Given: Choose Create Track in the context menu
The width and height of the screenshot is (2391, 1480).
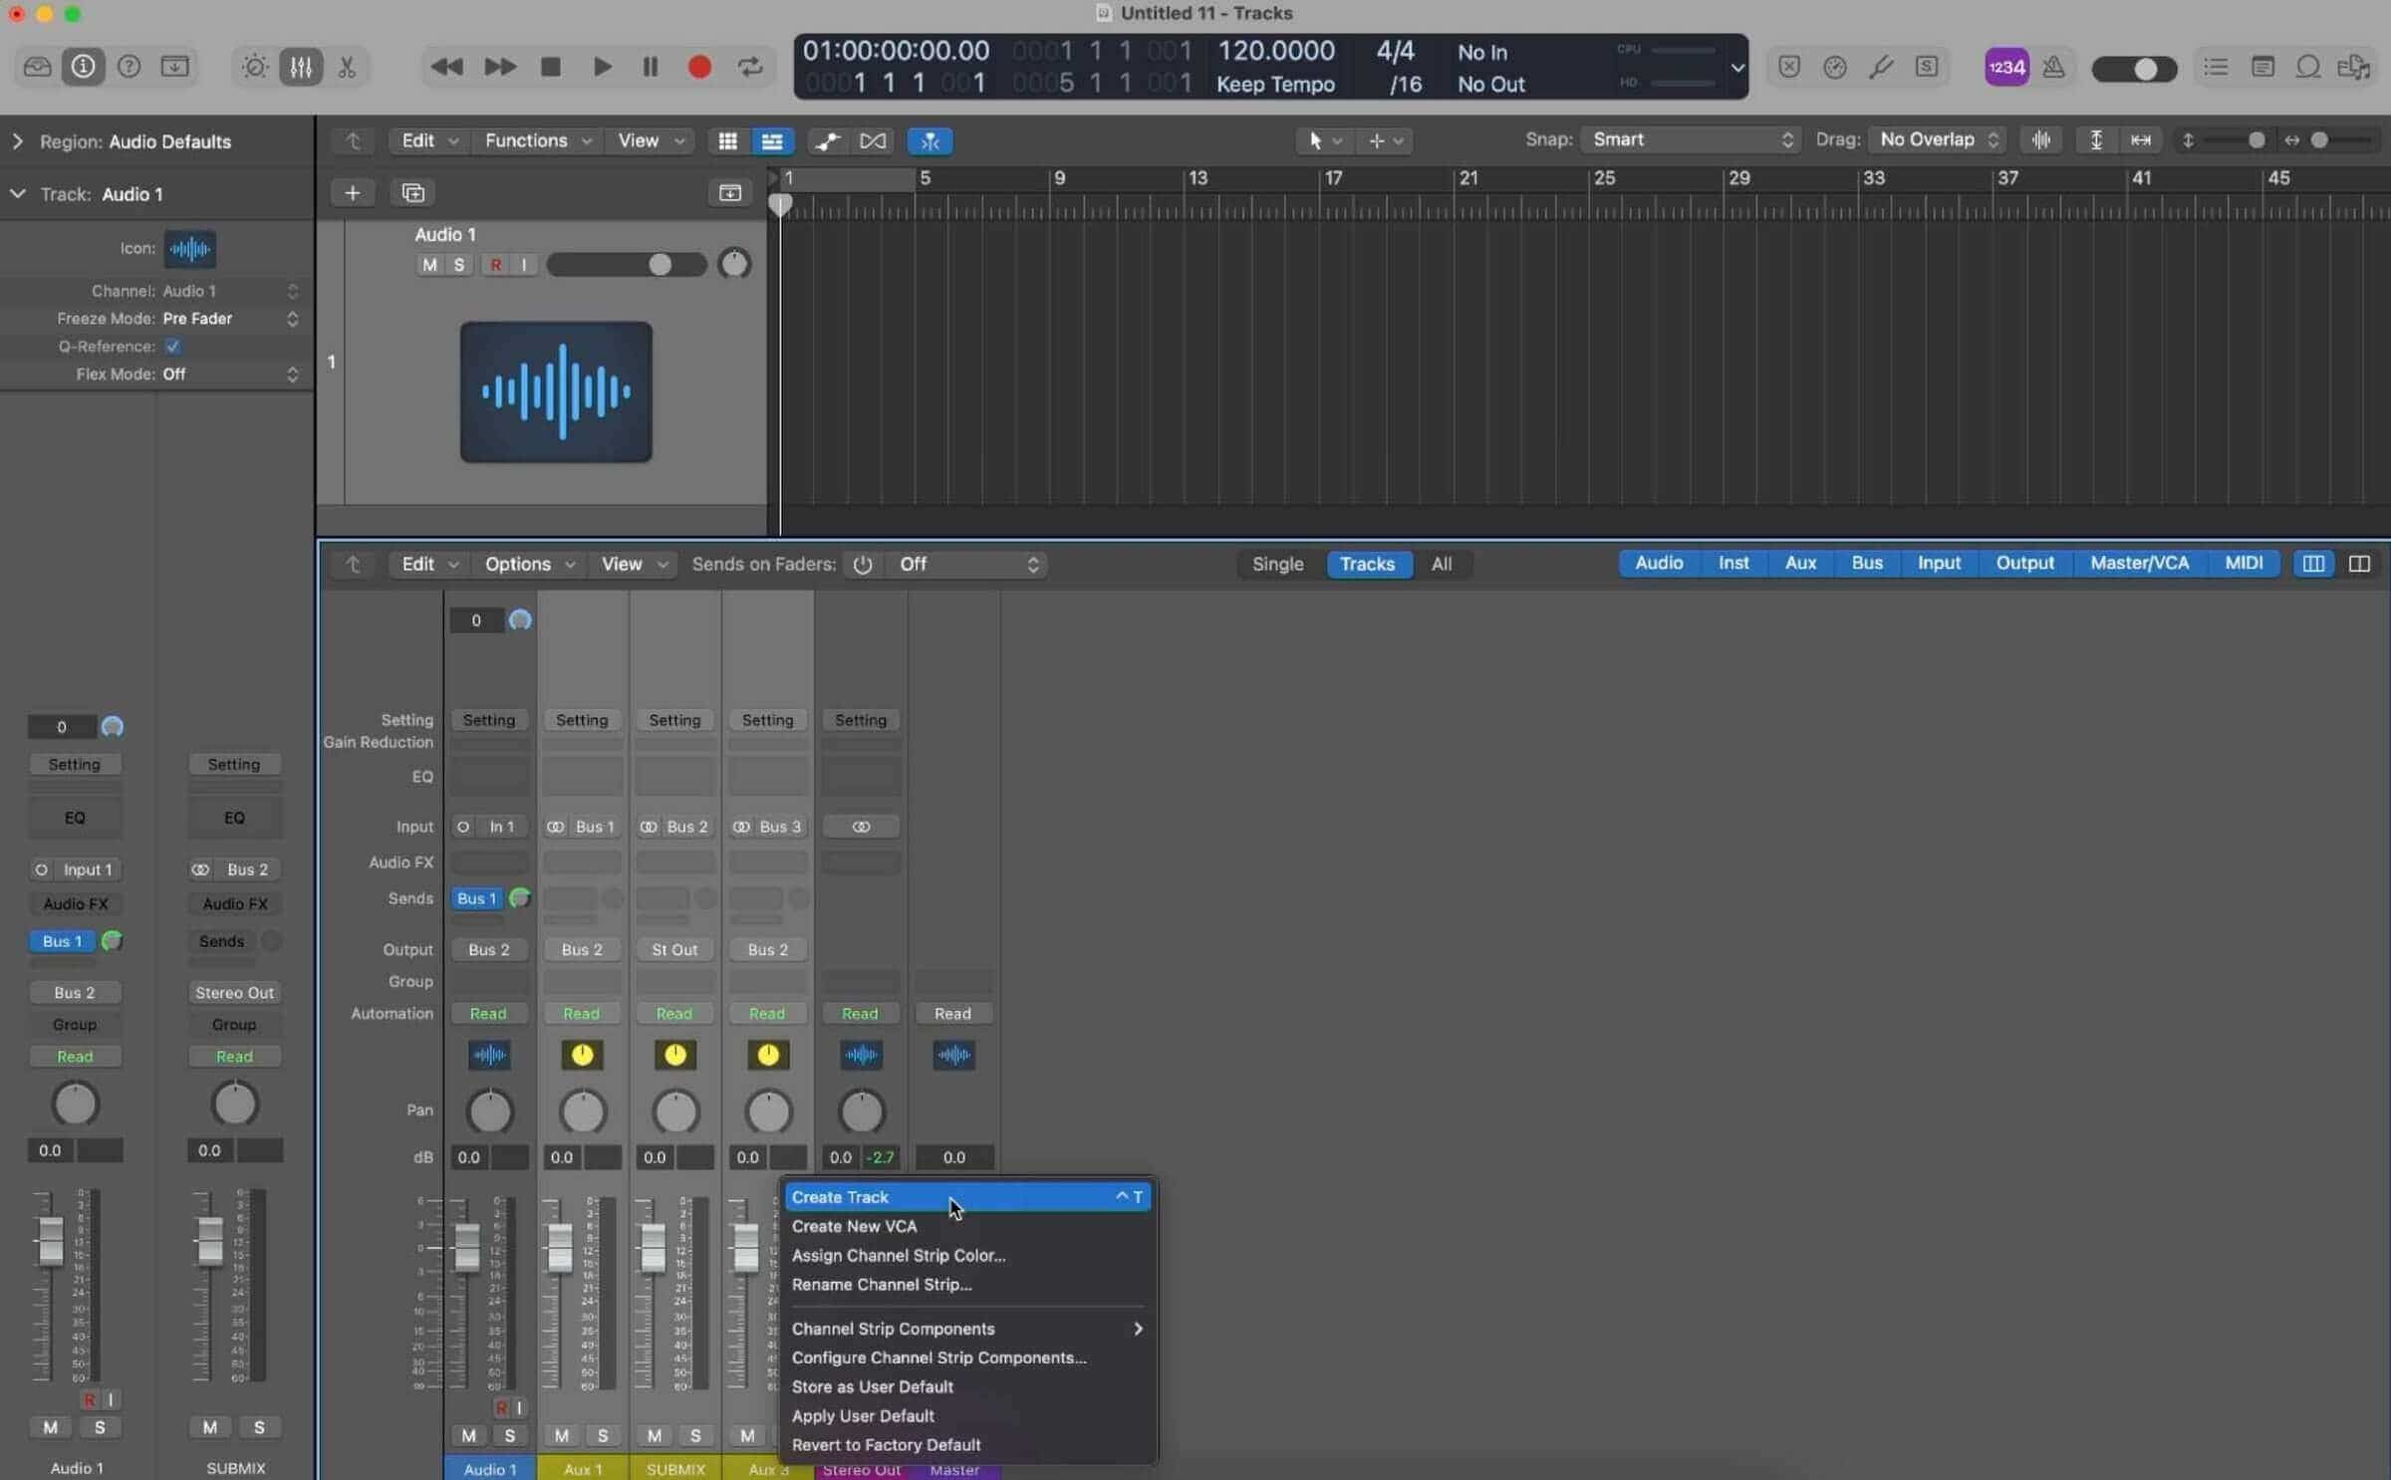Looking at the screenshot, I should click(x=967, y=1197).
